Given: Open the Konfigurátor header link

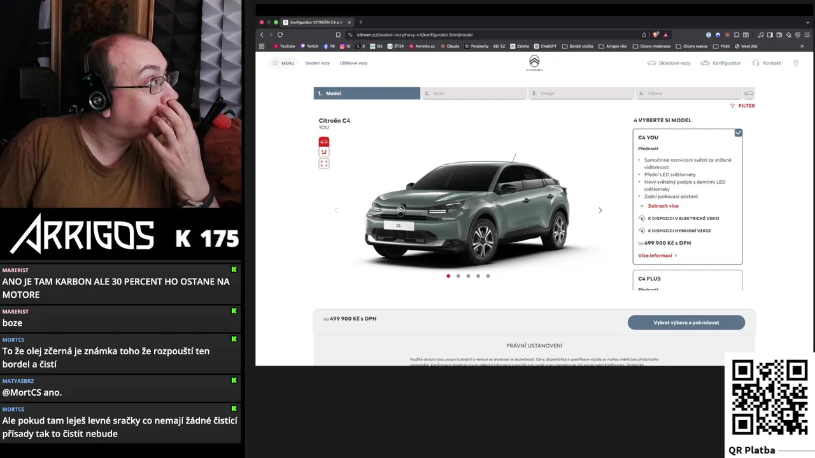Looking at the screenshot, I should (x=721, y=63).
